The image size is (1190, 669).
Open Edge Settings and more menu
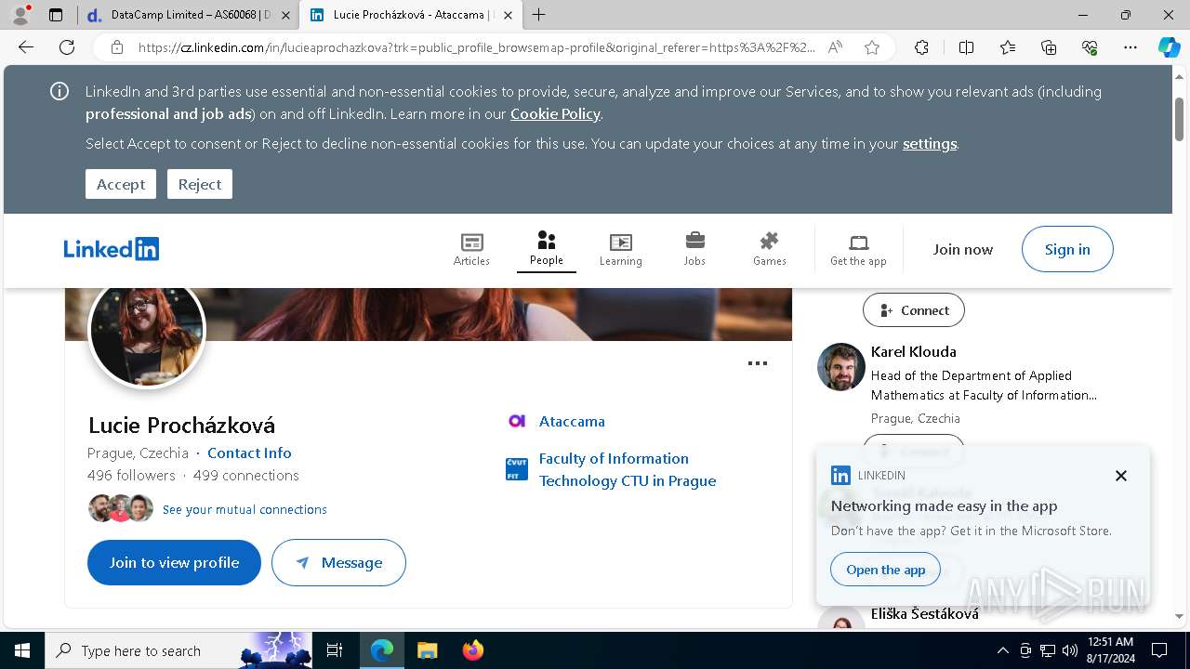pyautogui.click(x=1130, y=47)
